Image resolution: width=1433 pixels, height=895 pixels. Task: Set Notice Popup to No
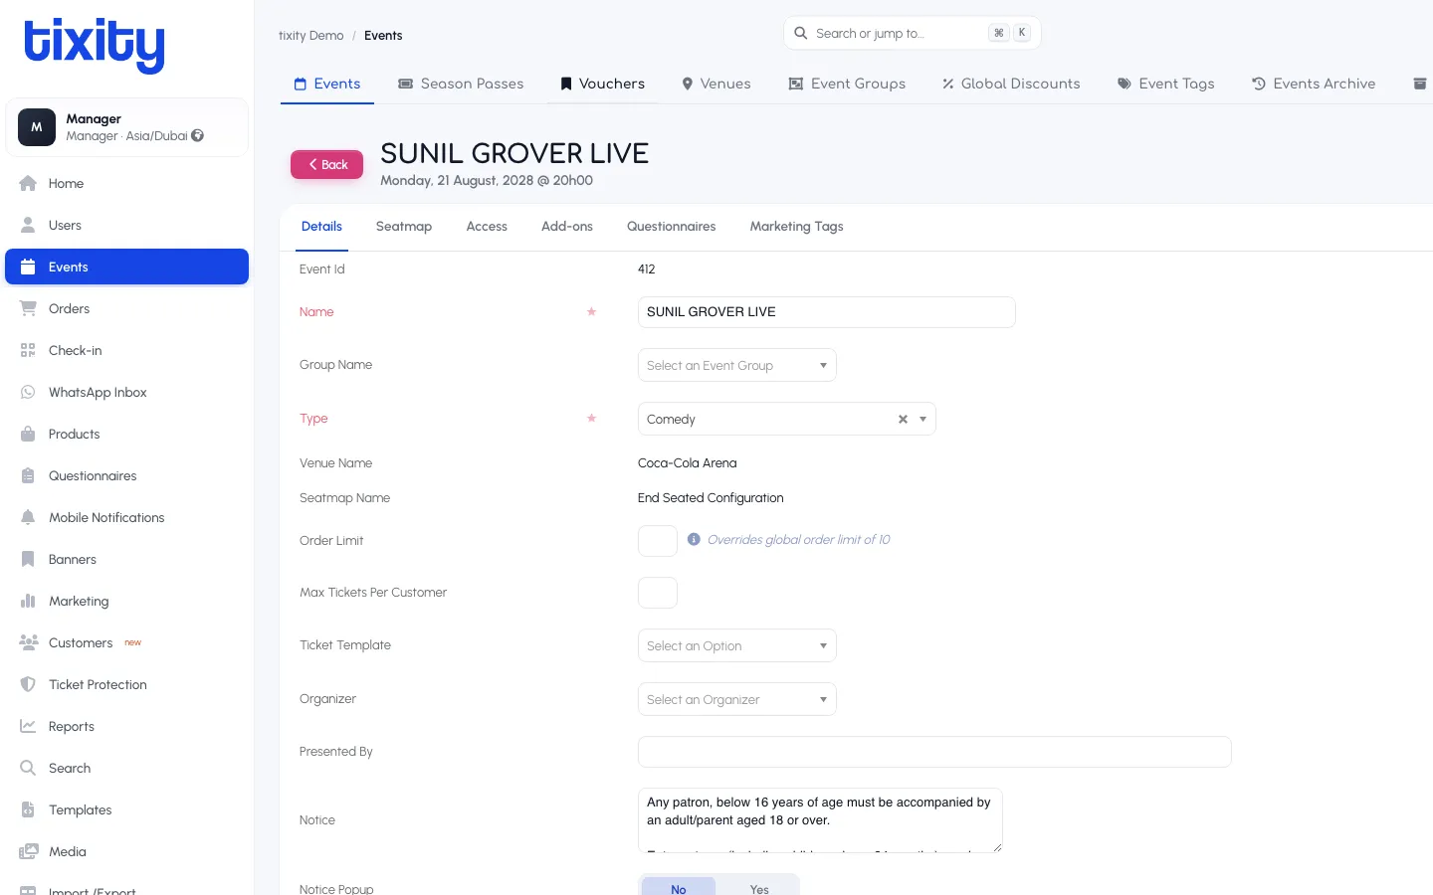[679, 888]
